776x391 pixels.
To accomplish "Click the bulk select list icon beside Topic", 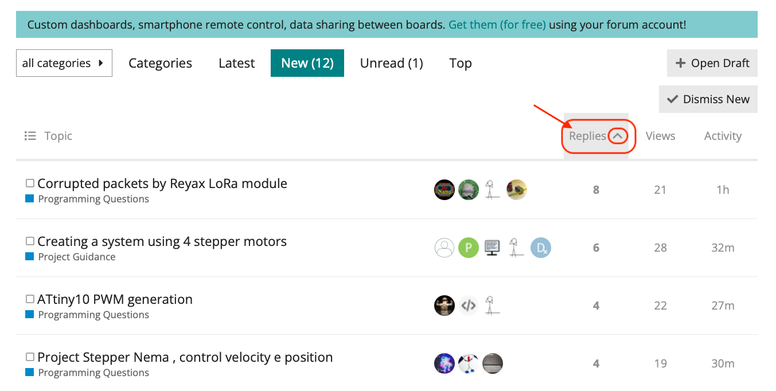I will coord(30,136).
